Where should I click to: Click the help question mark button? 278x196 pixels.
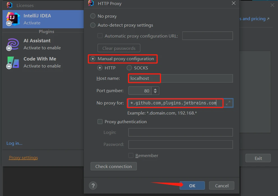(x=93, y=186)
